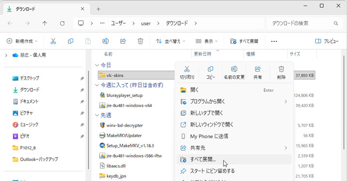Choose すべて展開... in context menu

point(234,159)
